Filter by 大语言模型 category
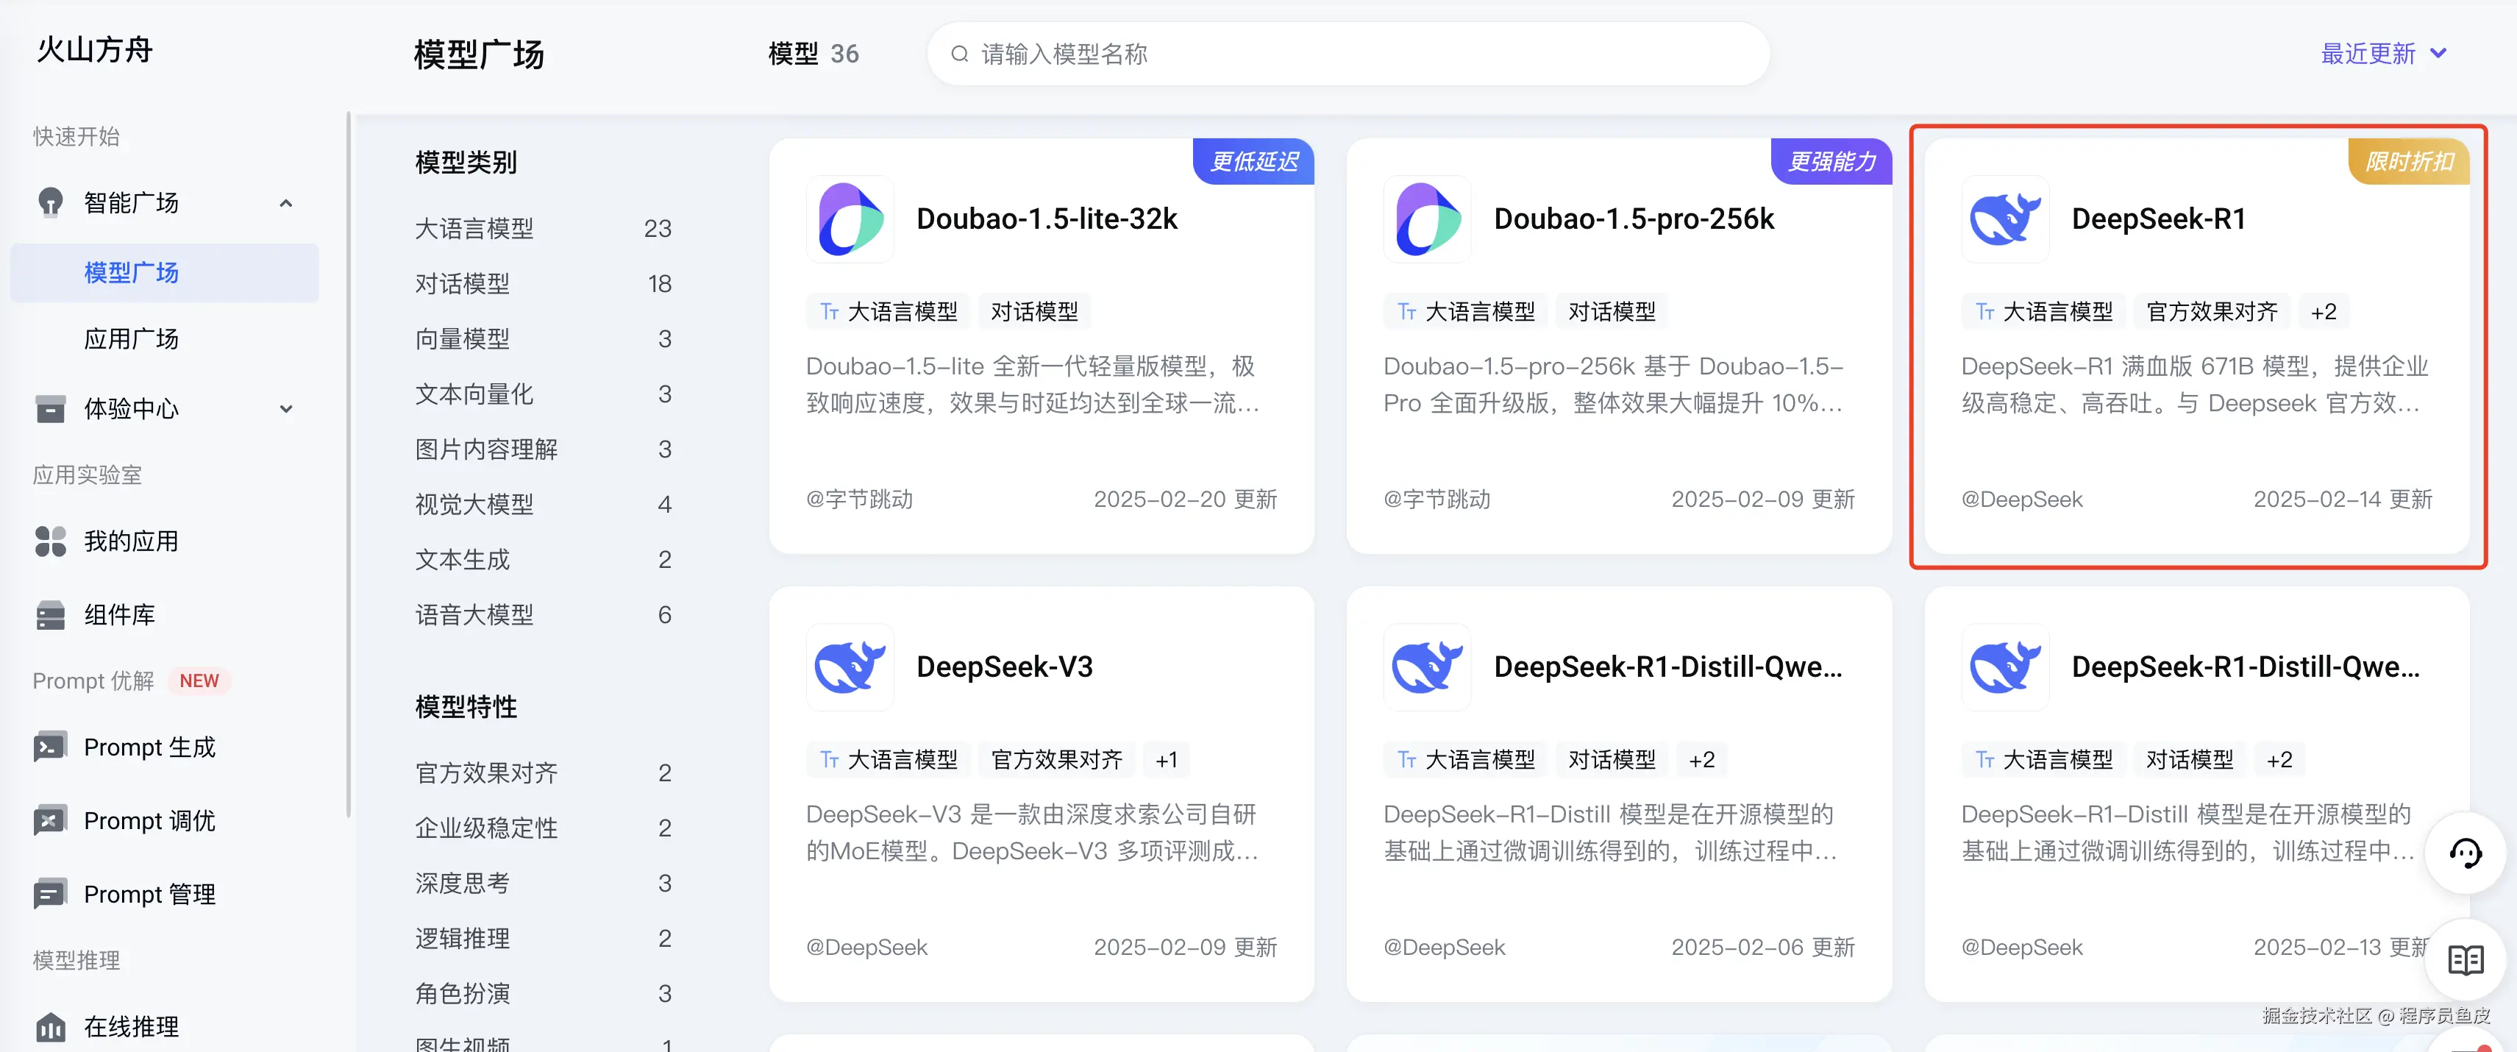 pyautogui.click(x=474, y=229)
